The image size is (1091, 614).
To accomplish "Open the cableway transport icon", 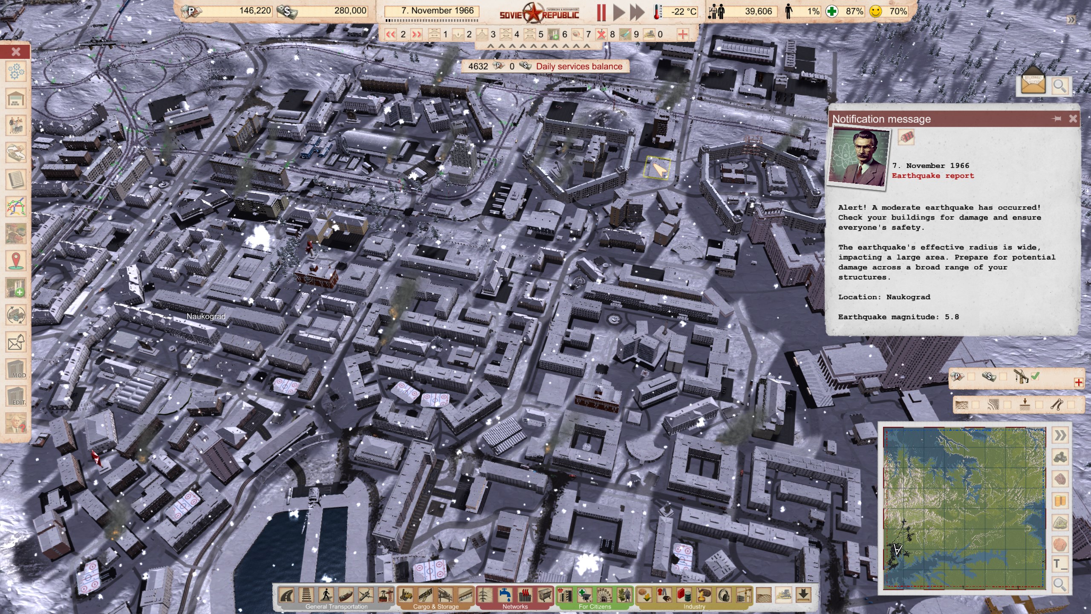I will tap(386, 595).
